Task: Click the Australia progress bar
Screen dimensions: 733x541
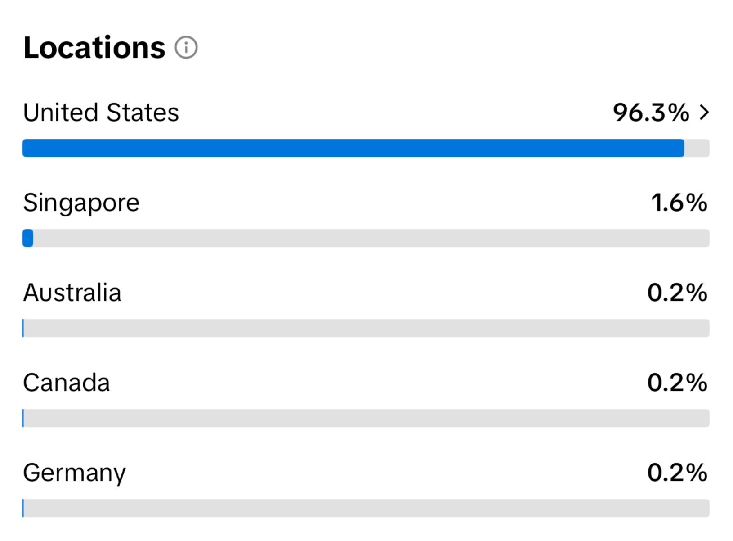Action: click(x=366, y=328)
